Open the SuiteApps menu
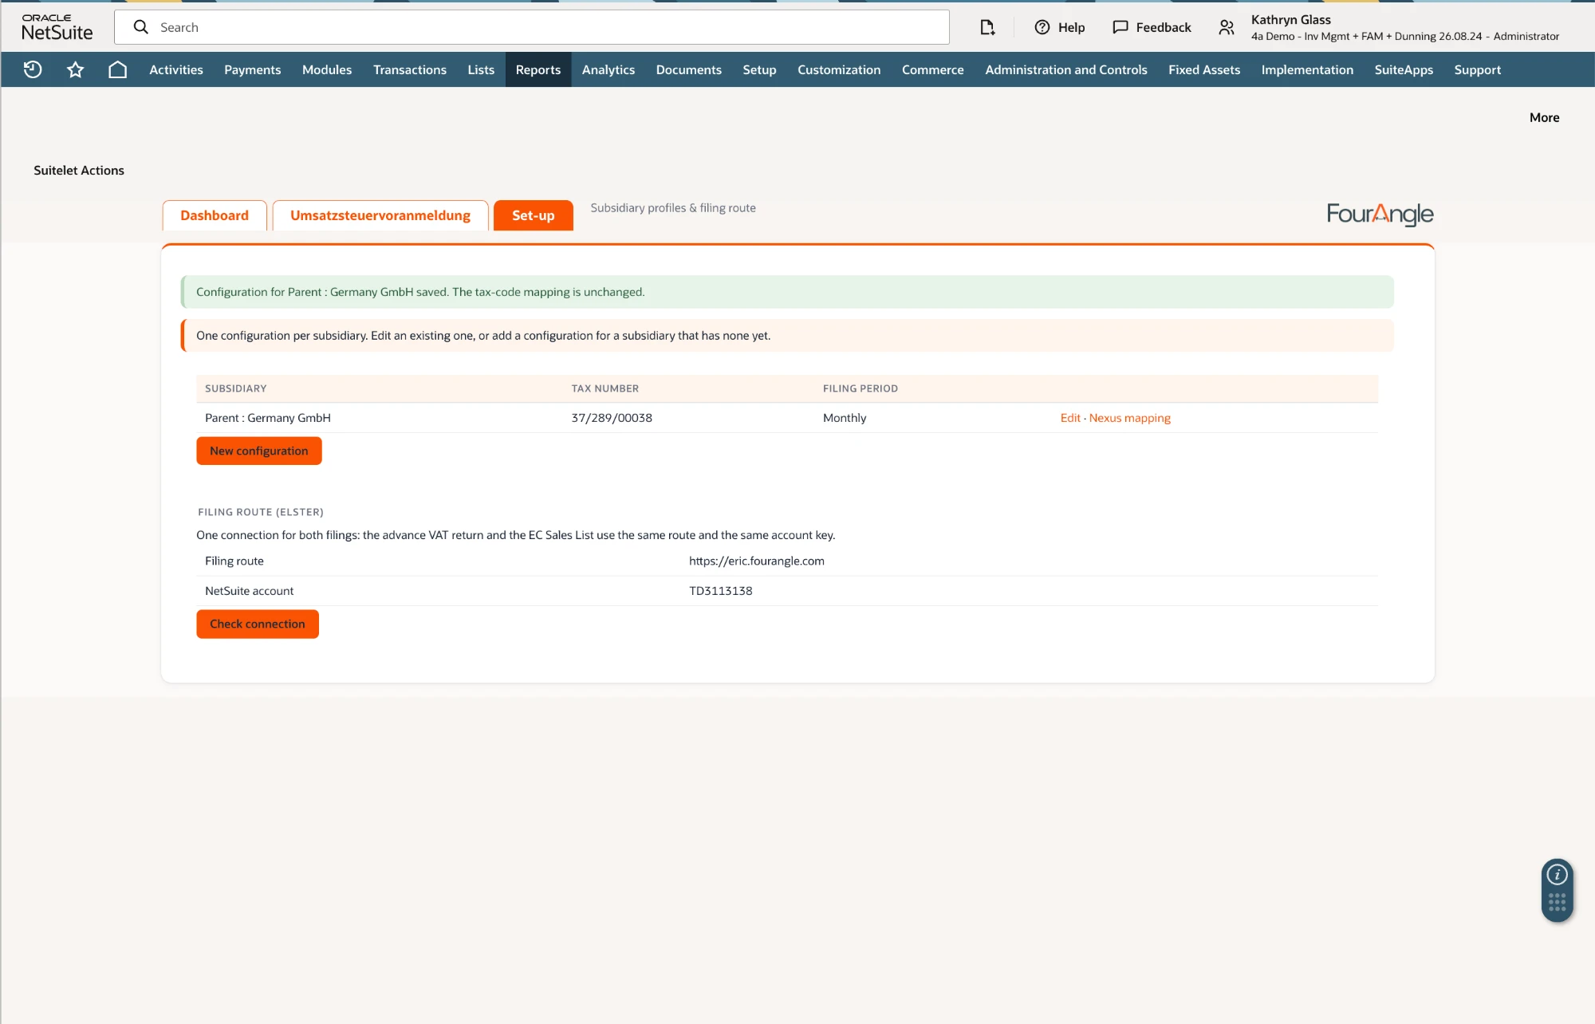The image size is (1595, 1024). [x=1404, y=69]
